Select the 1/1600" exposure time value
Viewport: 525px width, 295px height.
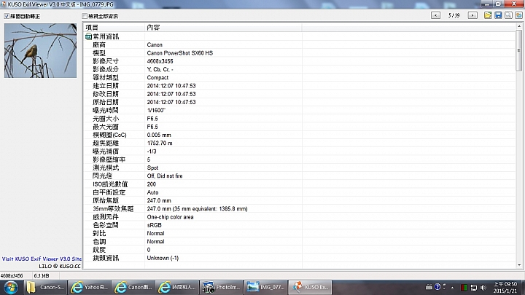coord(156,111)
